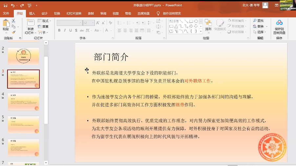Open the shape fill (形状填充) dropdown
Image resolution: width=296 pixels, height=166 pixels.
pyautogui.click(x=237, y=21)
